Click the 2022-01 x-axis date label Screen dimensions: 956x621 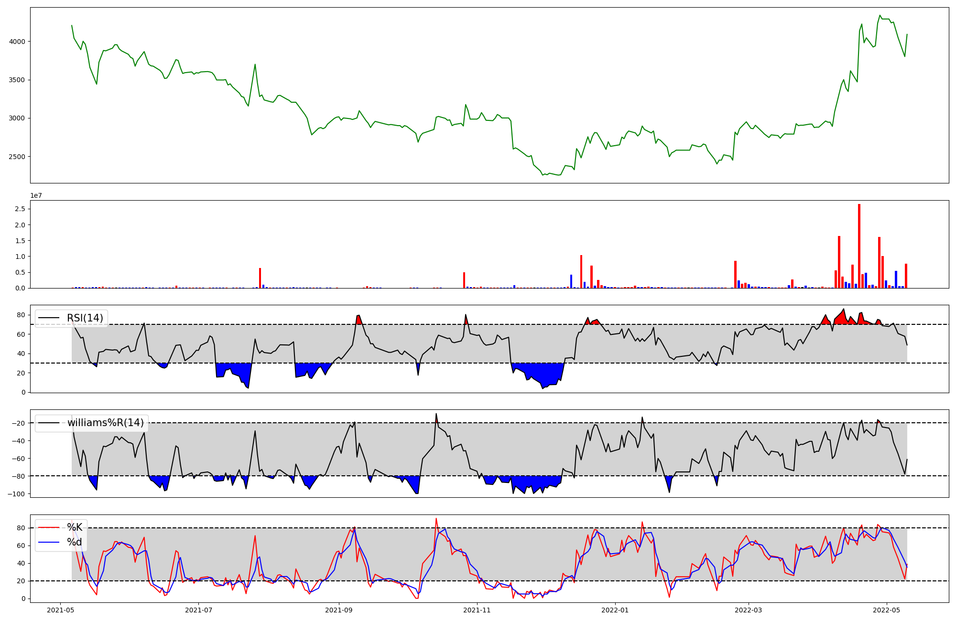[615, 610]
